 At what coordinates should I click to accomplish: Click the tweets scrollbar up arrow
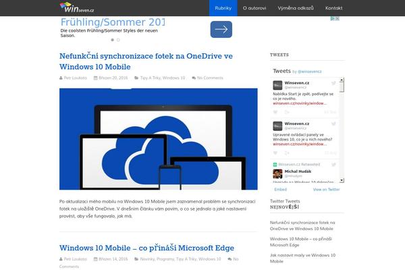click(x=342, y=80)
